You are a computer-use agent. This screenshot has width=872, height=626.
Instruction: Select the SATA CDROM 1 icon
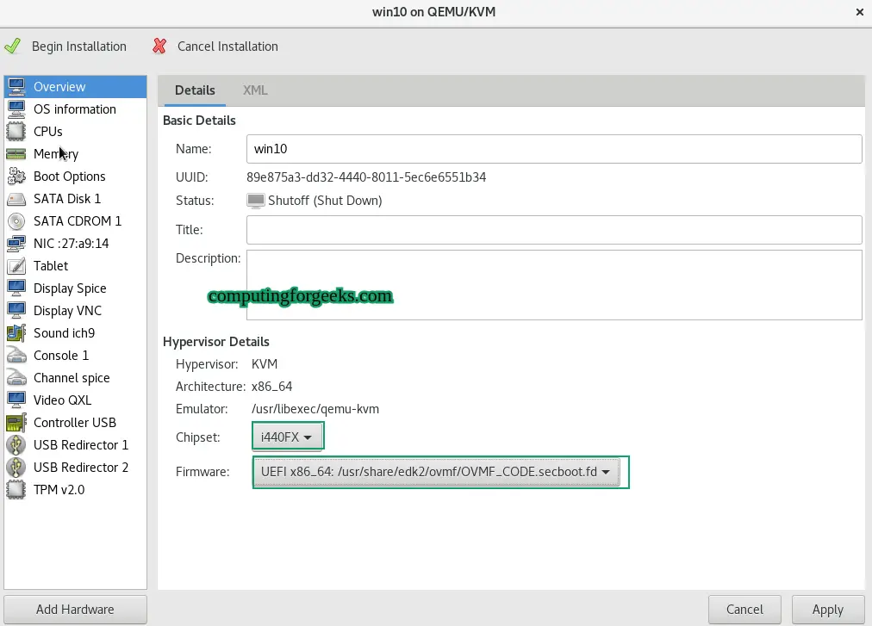17,221
